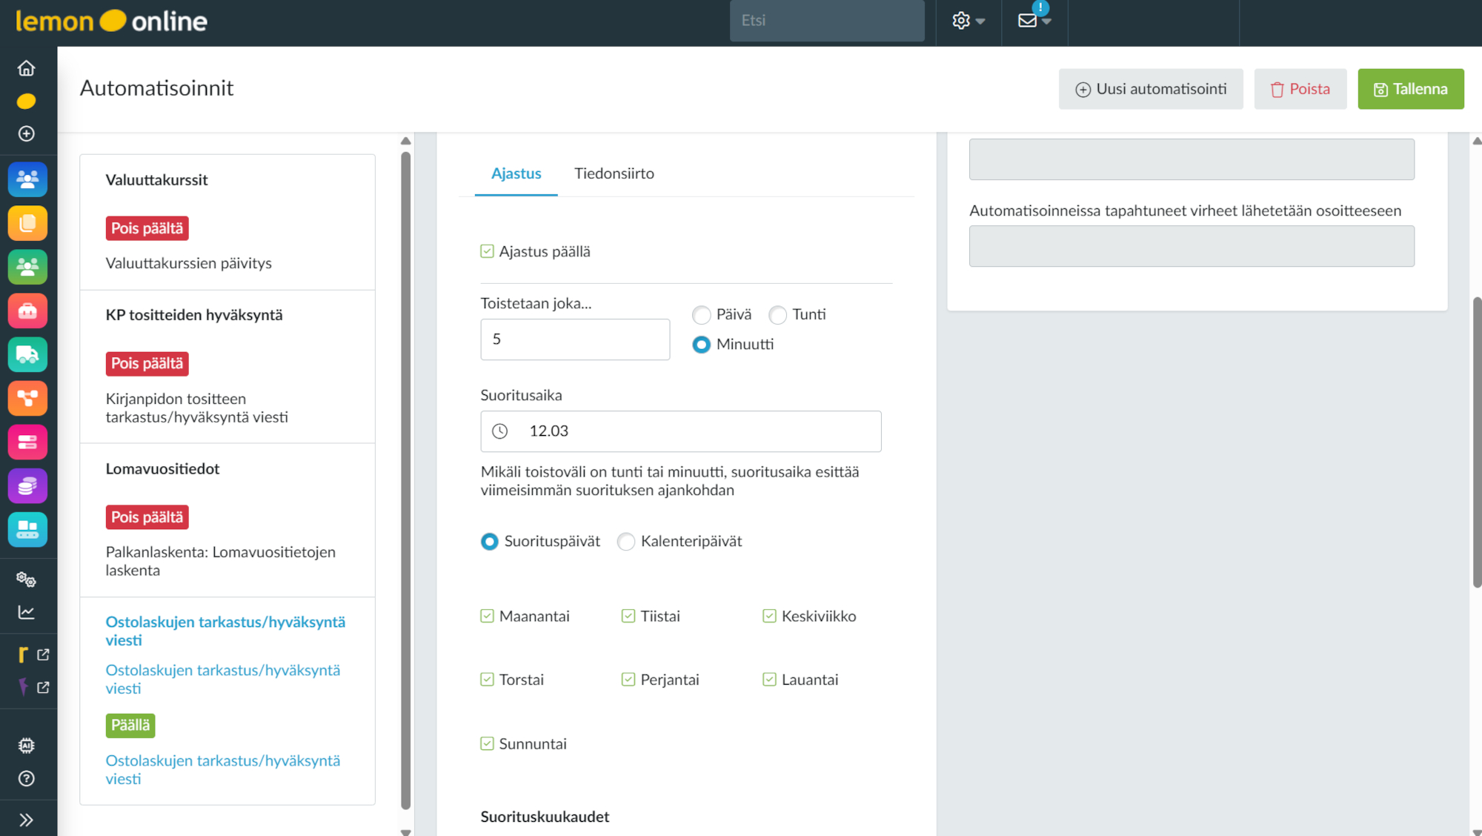
Task: Open the delivery truck module icon
Action: 27,355
